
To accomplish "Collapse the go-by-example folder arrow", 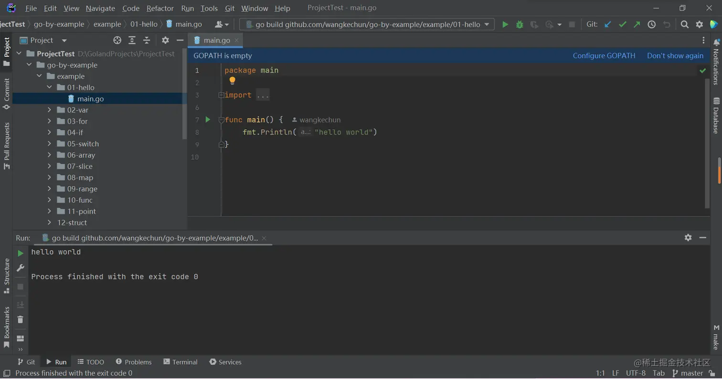I will click(x=29, y=65).
